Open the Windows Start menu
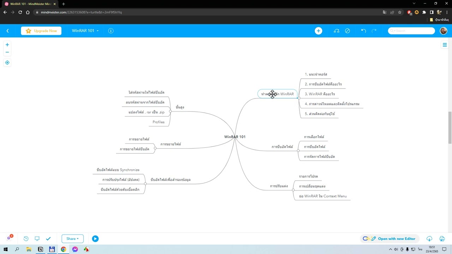 coord(5,249)
